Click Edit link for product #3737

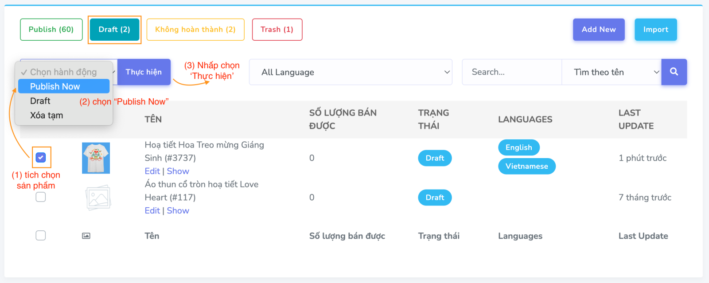(x=152, y=171)
